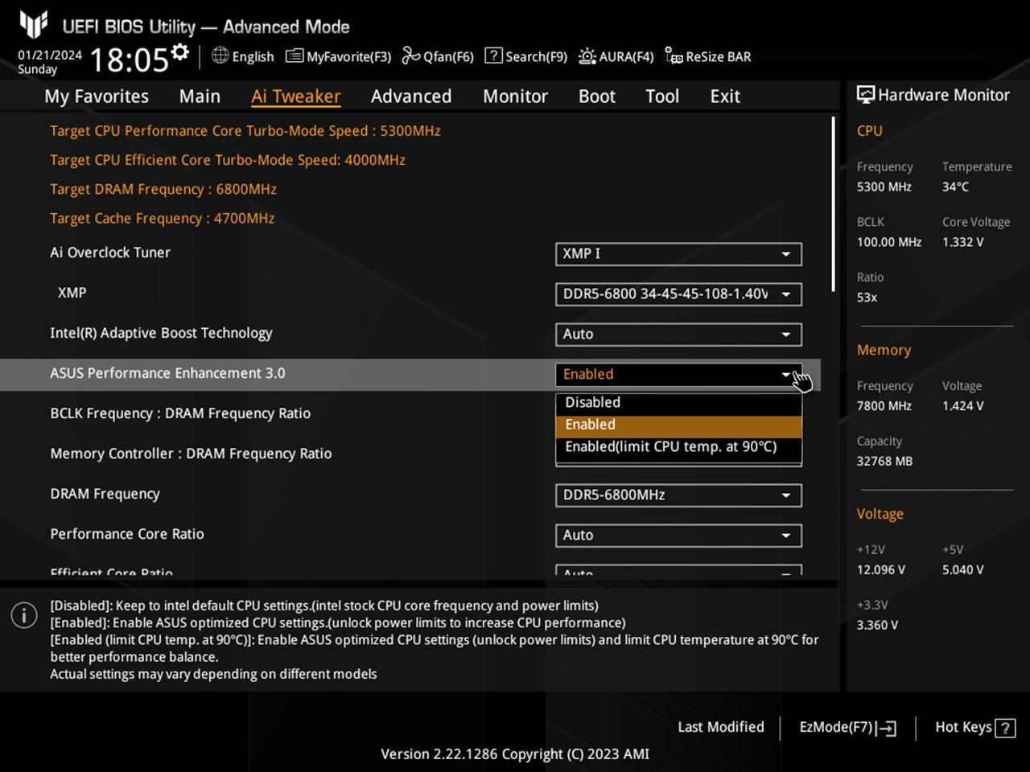Click Target CPU Performance Core Turbo-Mode Speed text
The height and width of the screenshot is (772, 1030).
click(x=245, y=130)
